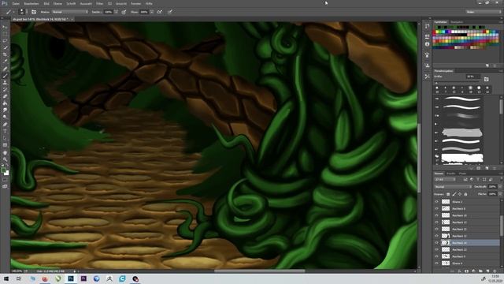
Task: Open the Fenster menu
Action: point(135,3)
